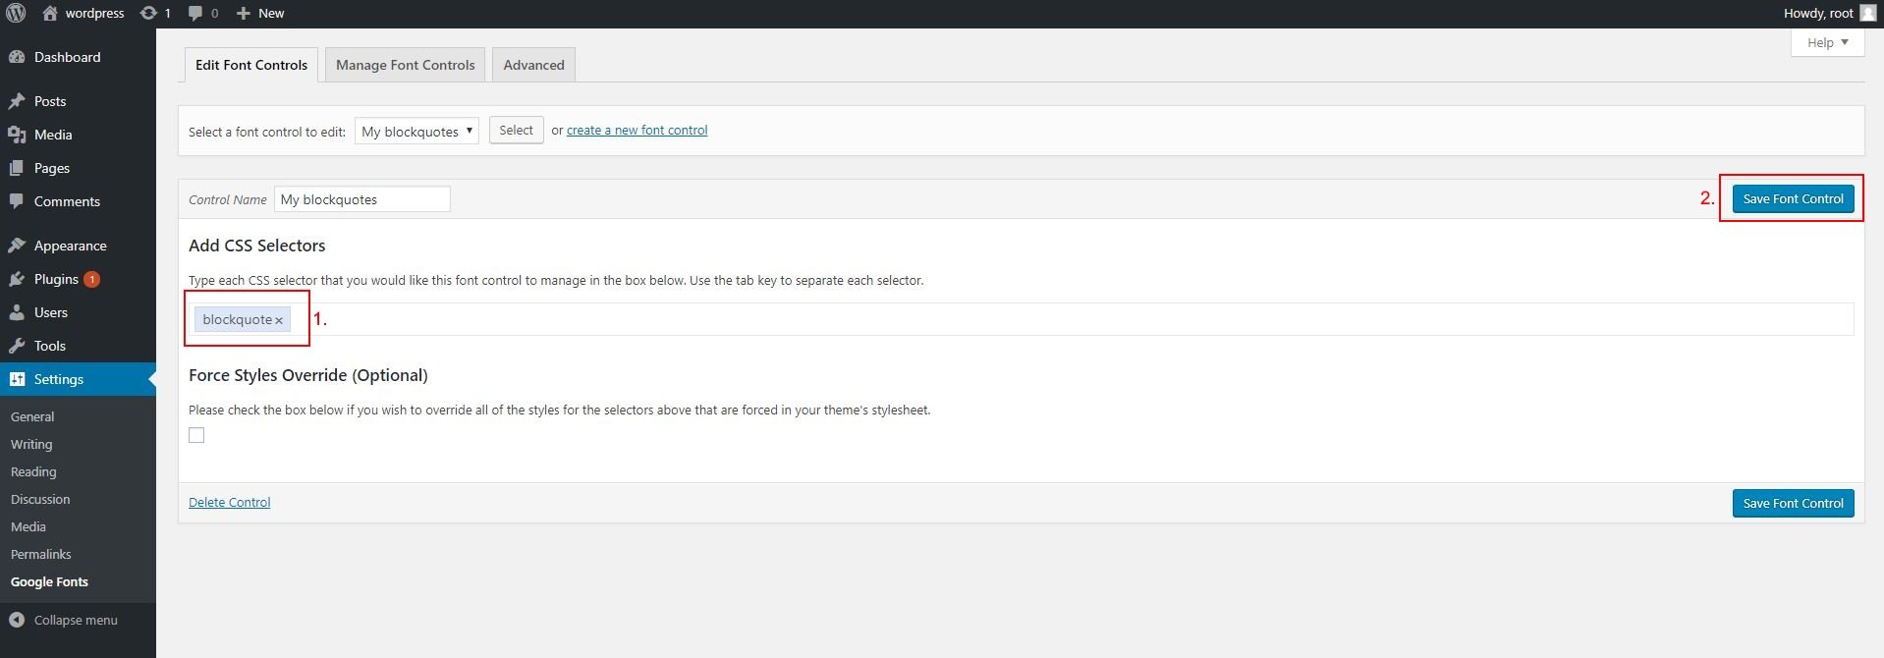Click the Collapse menu label

coord(76,620)
